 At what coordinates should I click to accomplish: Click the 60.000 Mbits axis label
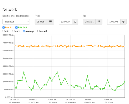pyautogui.click(x=8, y=51)
